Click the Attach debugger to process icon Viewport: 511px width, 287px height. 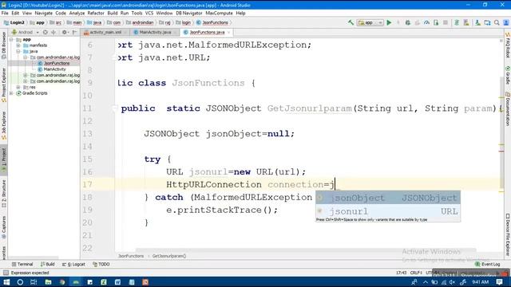click(436, 22)
